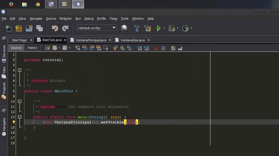The image size is (279, 156).
Task: Click the Clean and Build icon
Action: pos(147,28)
